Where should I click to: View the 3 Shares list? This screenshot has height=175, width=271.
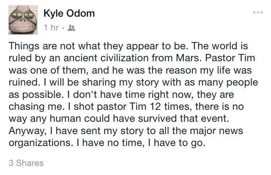26,163
